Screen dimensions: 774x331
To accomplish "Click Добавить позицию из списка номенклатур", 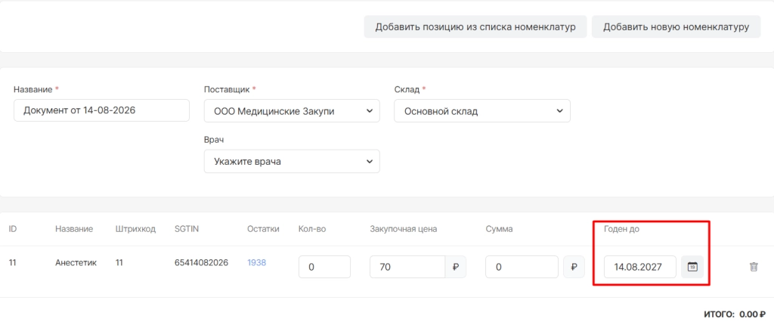I will click(x=475, y=26).
